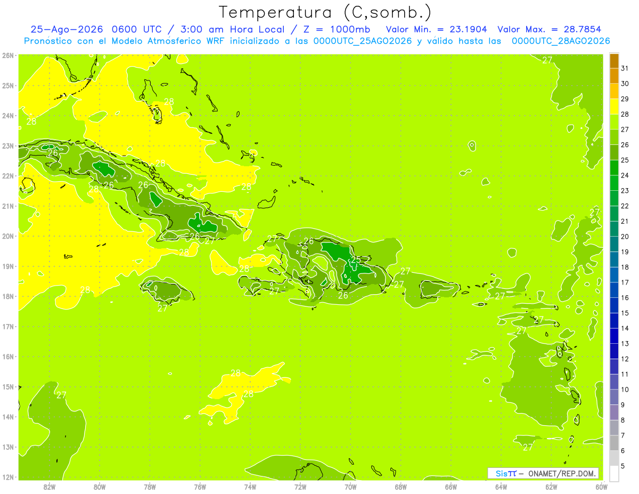Click the colorbar segment between 29 and 30
This screenshot has width=639, height=494.
point(614,92)
